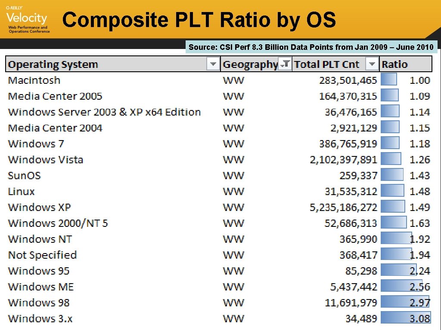Select the Windows XP total count cell
441x330 pixels.
click(x=343, y=207)
